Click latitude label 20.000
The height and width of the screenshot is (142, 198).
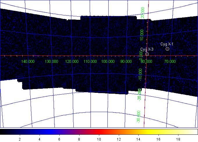tap(143, 13)
